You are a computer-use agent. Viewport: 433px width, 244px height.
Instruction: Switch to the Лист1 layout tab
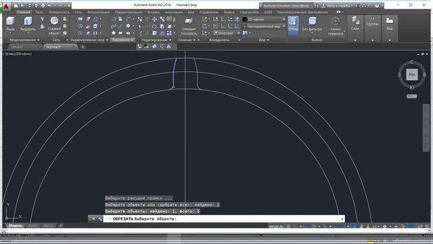click(33, 226)
